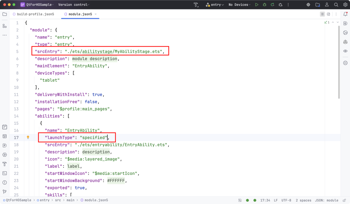Switch to build-profile.json5 tab

point(33,14)
